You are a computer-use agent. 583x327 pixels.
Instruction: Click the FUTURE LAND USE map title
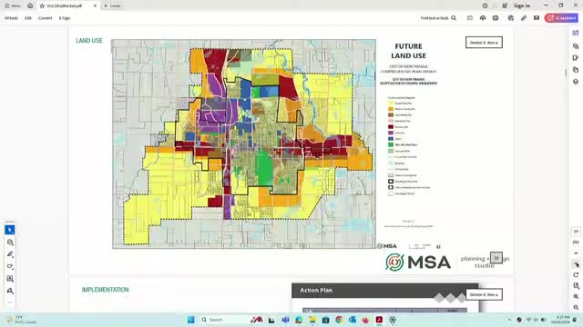408,51
